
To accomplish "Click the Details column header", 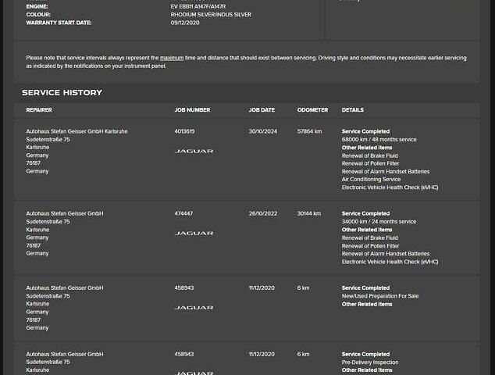I will pos(352,110).
